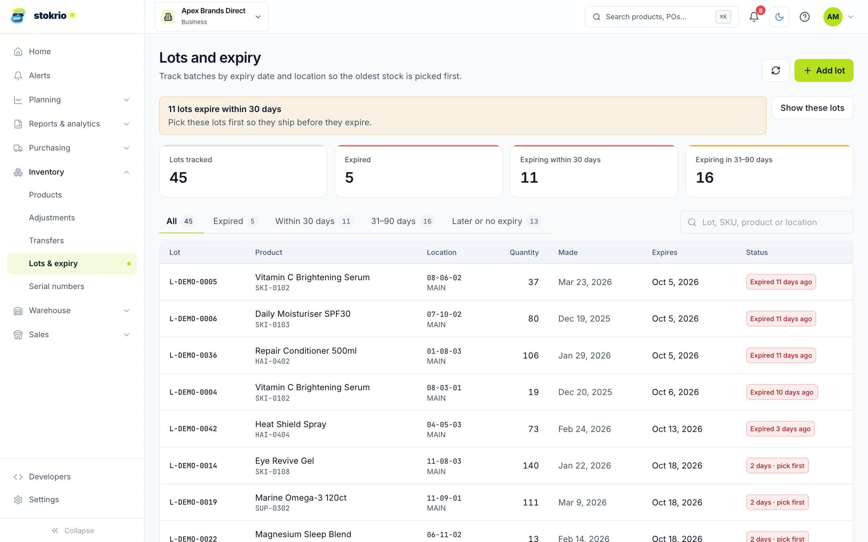Image resolution: width=868 pixels, height=542 pixels.
Task: Click the Sales storefront icon
Action: pyautogui.click(x=18, y=334)
